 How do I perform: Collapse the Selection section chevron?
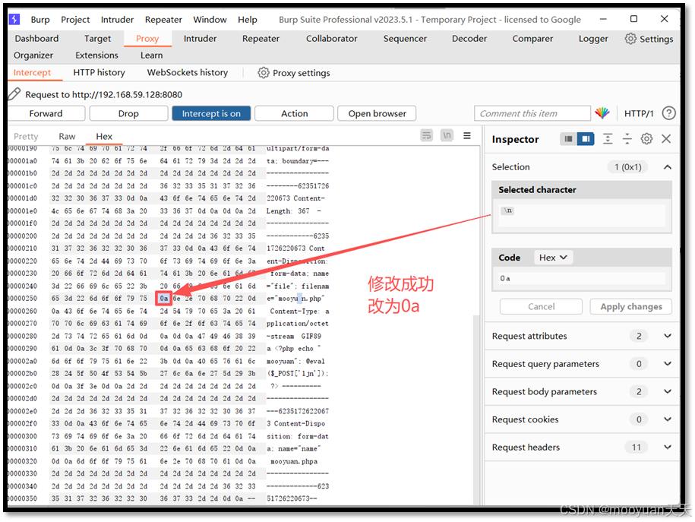[x=667, y=167]
